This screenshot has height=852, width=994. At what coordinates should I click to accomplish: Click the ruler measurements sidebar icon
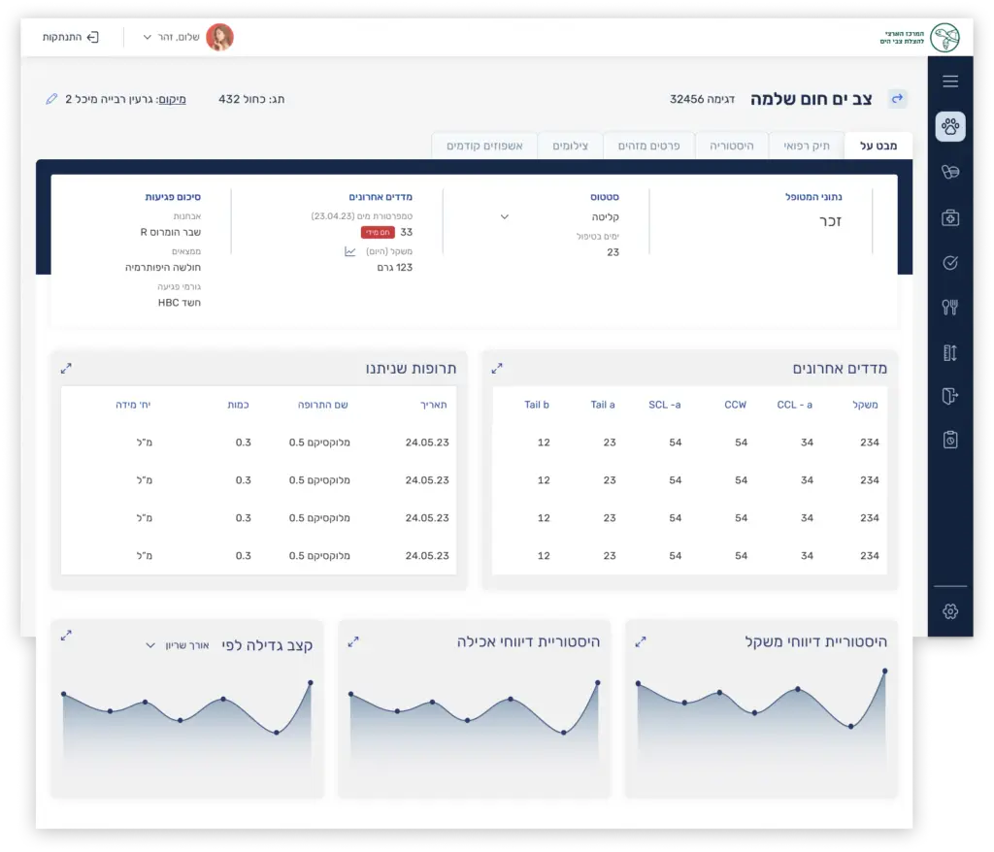click(x=950, y=353)
